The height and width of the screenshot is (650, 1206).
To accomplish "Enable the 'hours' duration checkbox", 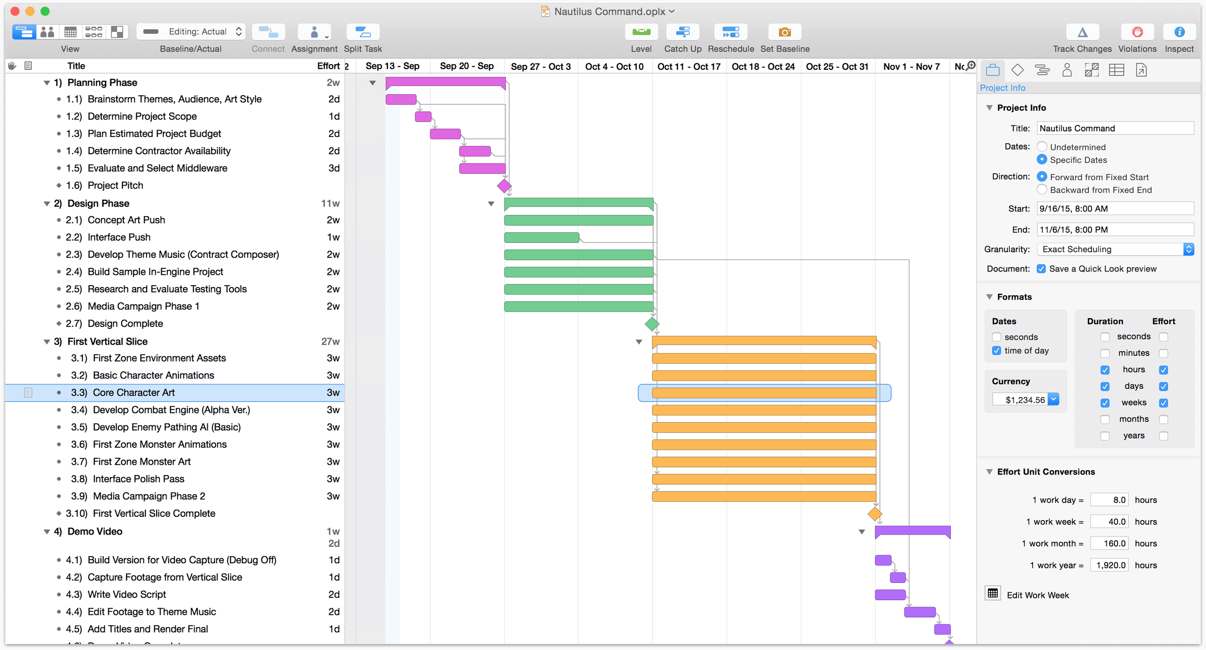I will tap(1105, 369).
